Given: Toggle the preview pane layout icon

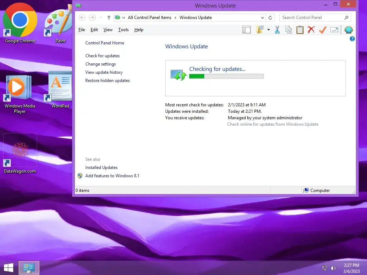Looking at the screenshot, I should point(246,30).
